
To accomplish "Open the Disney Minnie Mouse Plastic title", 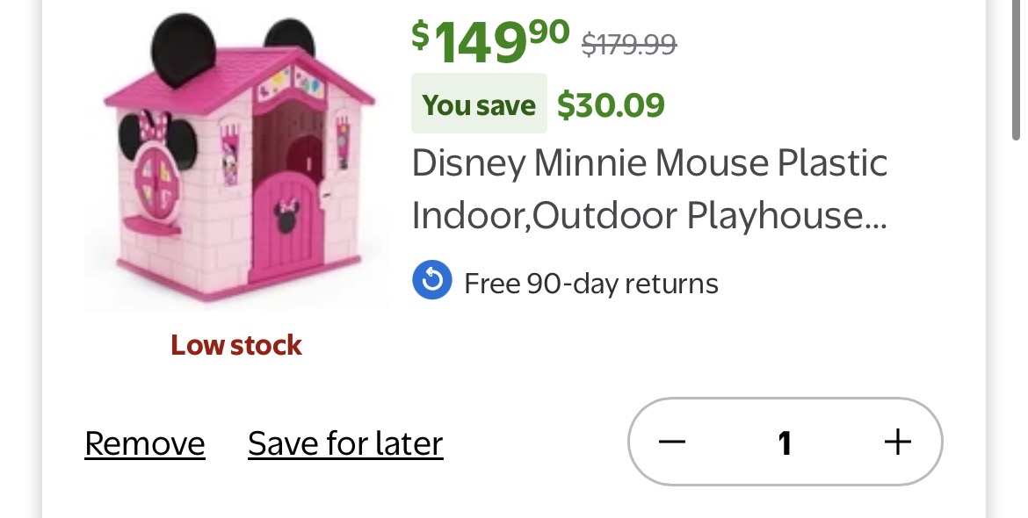I will pos(649,163).
